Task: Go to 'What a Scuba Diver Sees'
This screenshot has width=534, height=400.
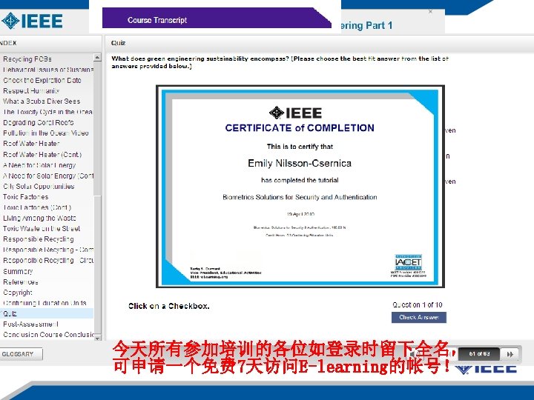Action: 42,101
